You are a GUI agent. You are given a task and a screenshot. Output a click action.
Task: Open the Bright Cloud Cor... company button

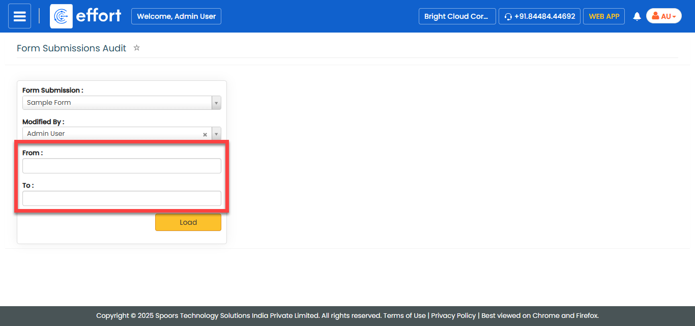click(456, 16)
